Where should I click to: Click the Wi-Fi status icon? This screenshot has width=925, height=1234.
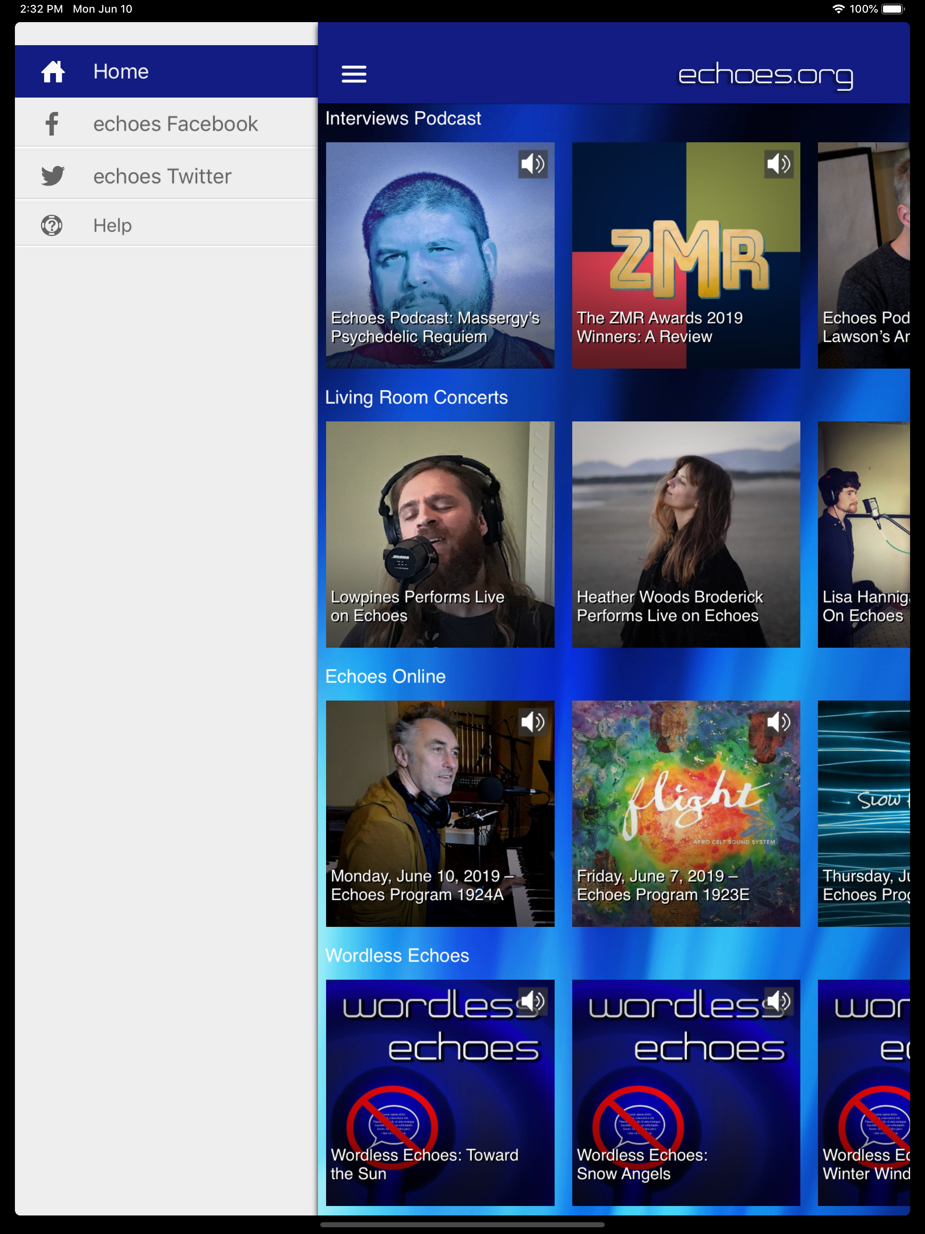coord(838,9)
